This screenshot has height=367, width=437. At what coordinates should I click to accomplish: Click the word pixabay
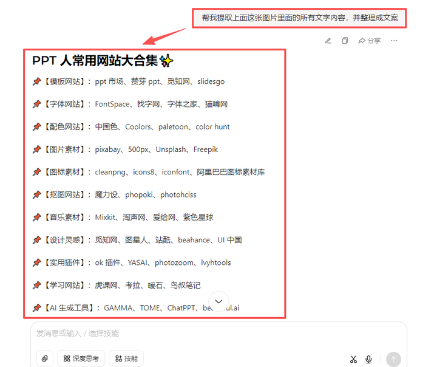coord(107,149)
